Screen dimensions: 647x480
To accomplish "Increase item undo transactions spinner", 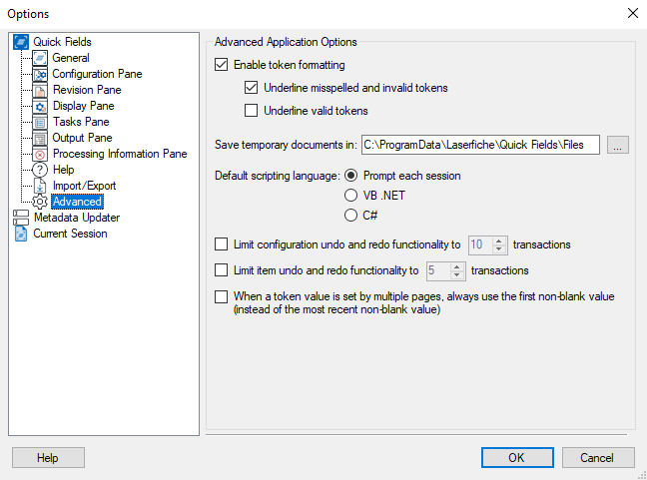I will (456, 266).
